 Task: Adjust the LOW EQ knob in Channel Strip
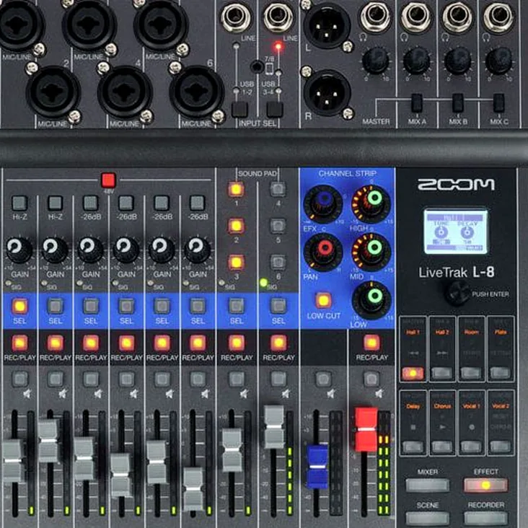coord(371,300)
